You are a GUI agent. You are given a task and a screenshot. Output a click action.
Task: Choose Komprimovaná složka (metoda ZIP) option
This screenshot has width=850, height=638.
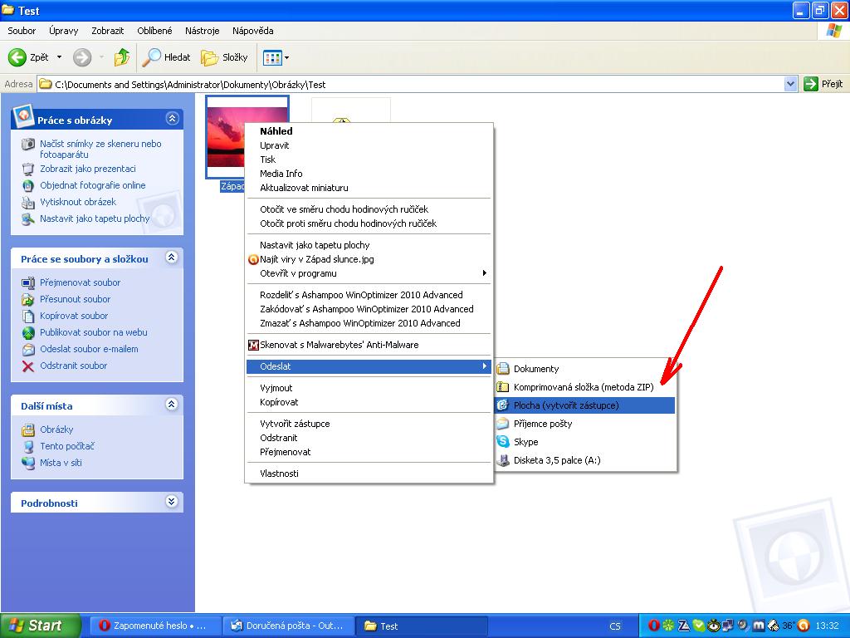[x=583, y=387]
